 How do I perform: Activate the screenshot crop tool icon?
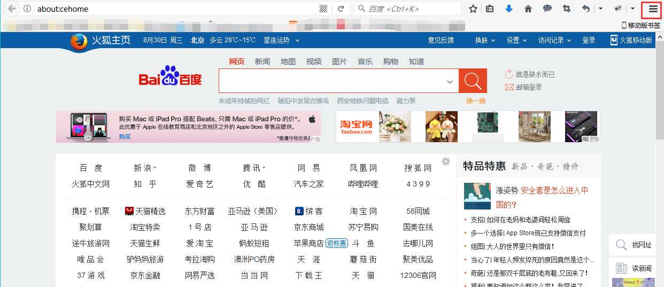(x=567, y=9)
